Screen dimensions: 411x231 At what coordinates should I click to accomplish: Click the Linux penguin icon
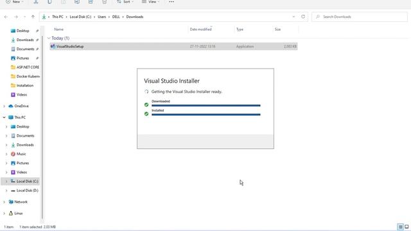click(11, 214)
